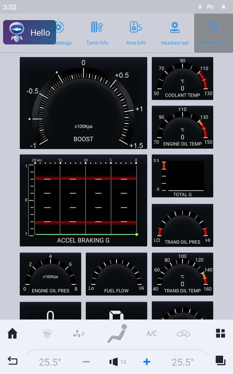This screenshot has width=233, height=374.
Task: Tap the TRANS OIL TEMP gauge
Action: [183, 274]
